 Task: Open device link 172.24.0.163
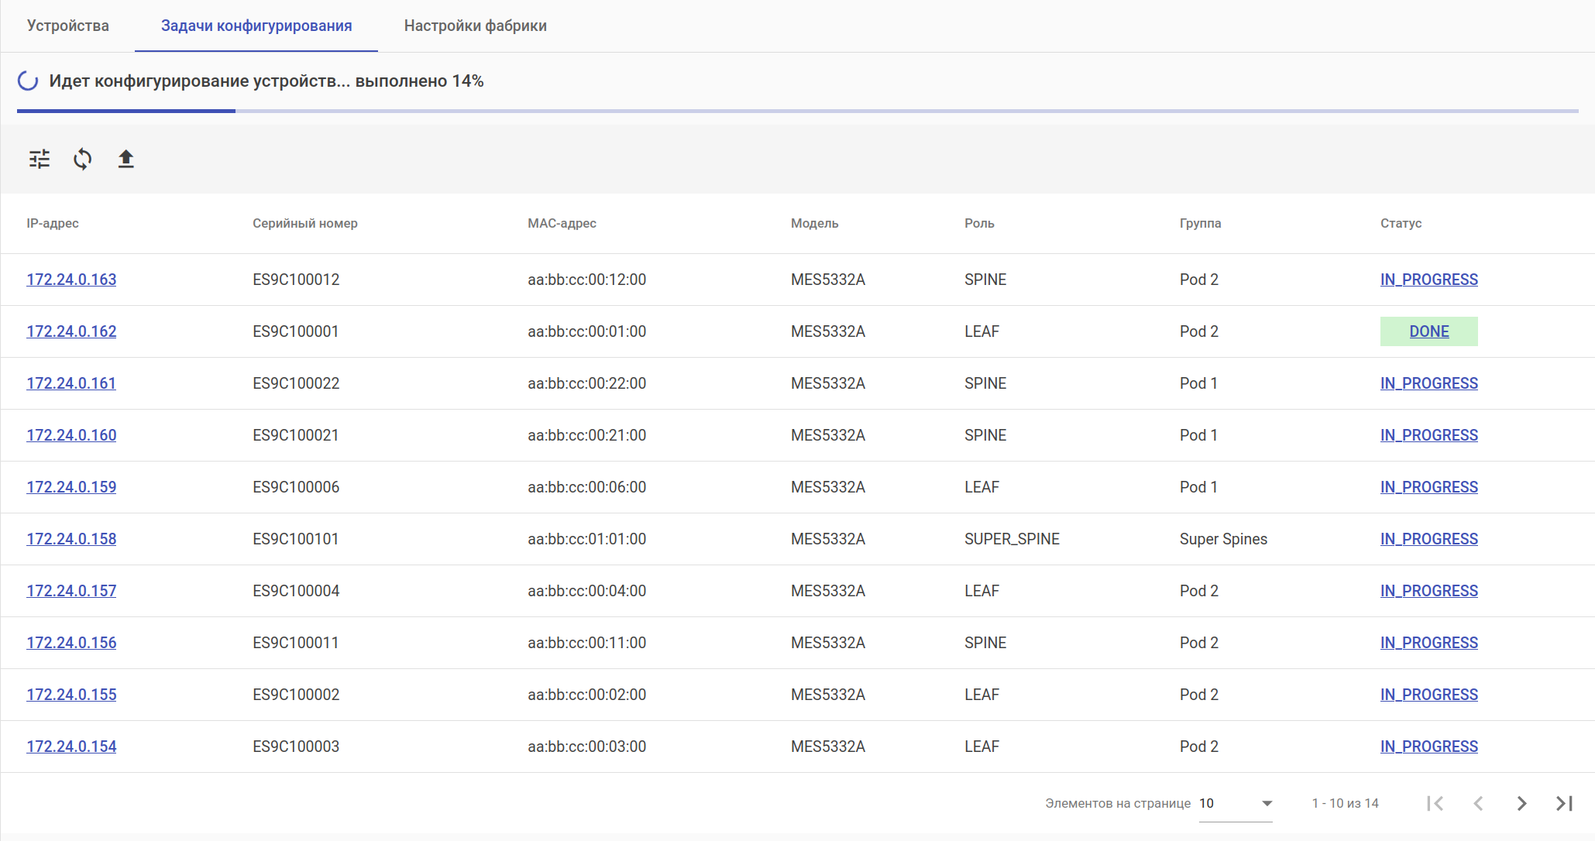coord(71,280)
